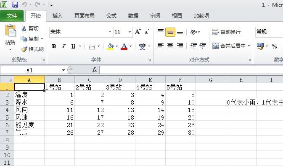Click the 自动换行 wrap text button

(226, 32)
